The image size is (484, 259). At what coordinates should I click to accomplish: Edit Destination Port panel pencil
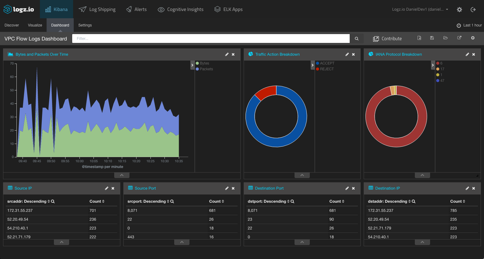347,188
